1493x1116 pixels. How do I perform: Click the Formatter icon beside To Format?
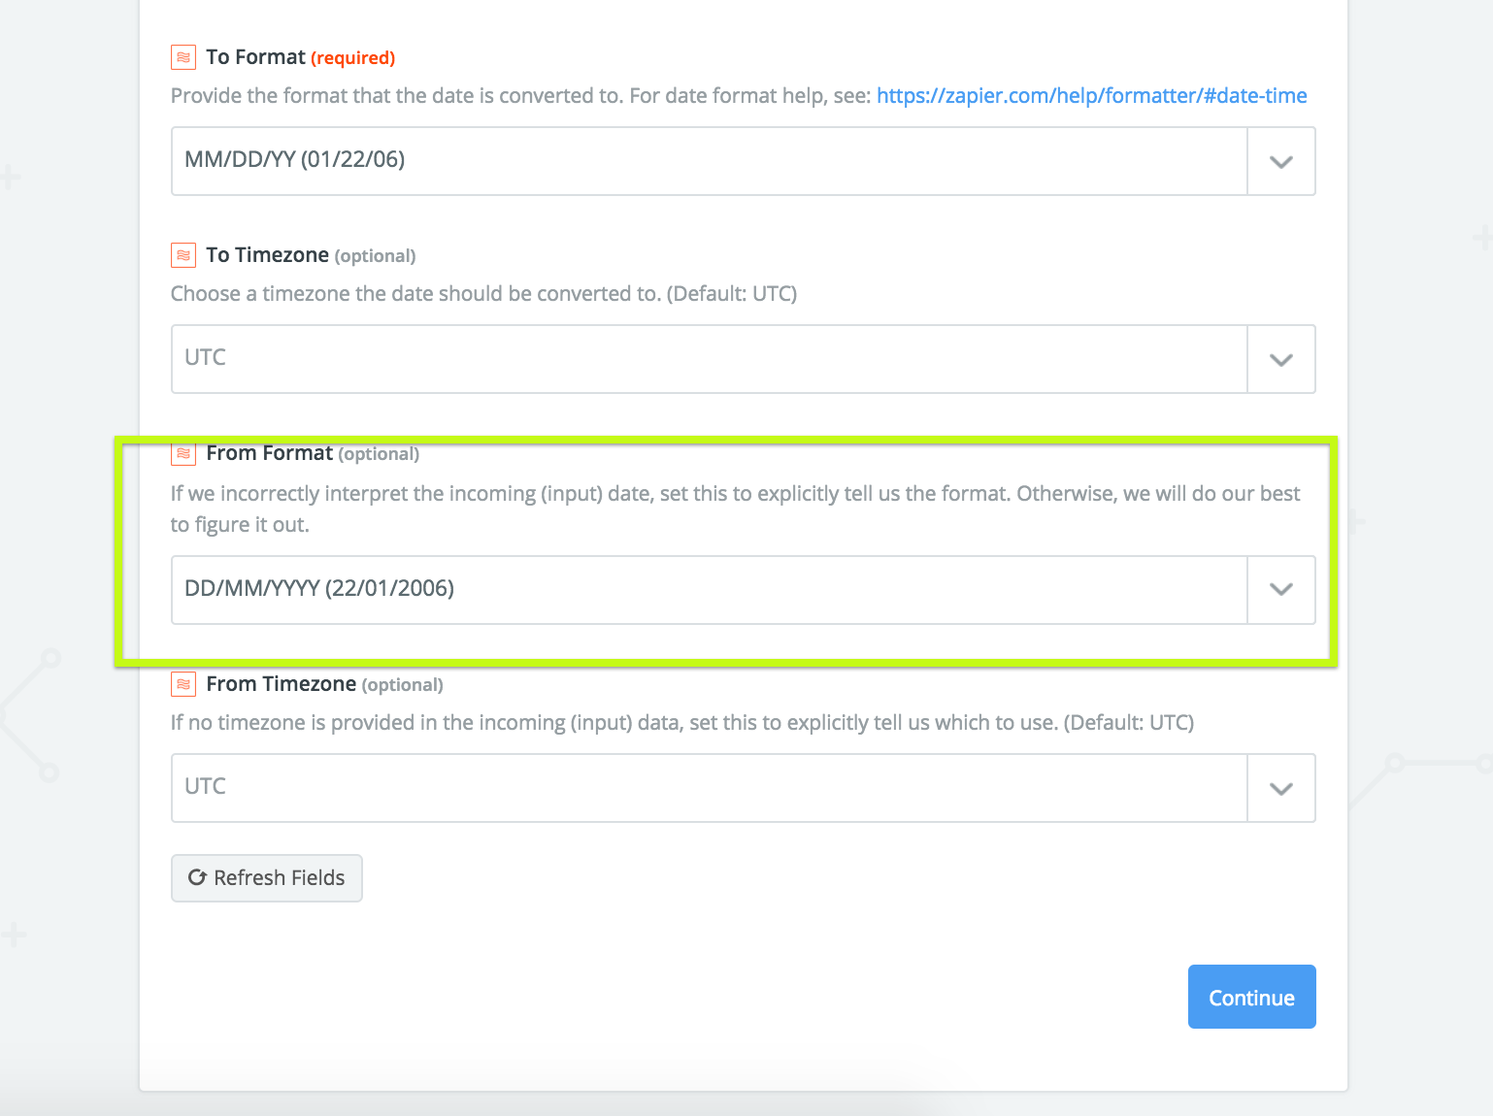pyautogui.click(x=183, y=57)
